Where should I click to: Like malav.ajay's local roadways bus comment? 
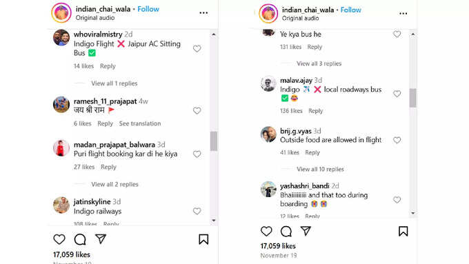[397, 94]
